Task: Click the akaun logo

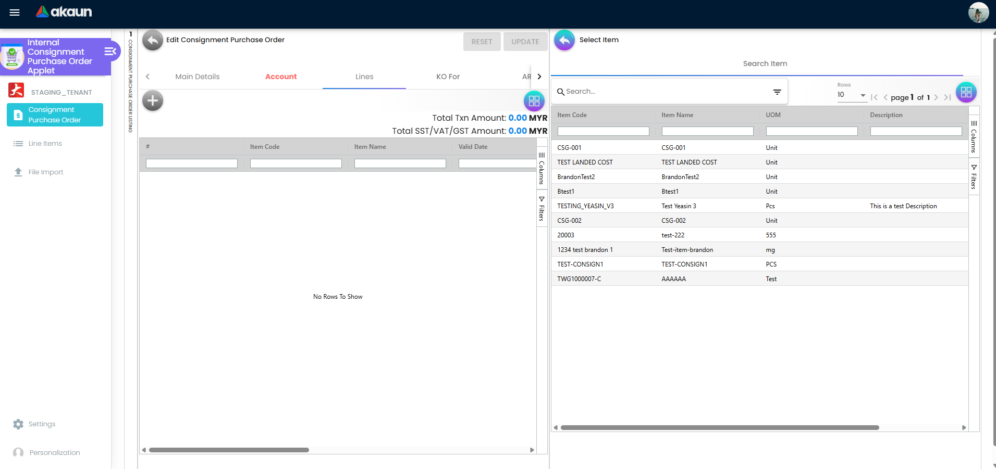Action: click(64, 11)
